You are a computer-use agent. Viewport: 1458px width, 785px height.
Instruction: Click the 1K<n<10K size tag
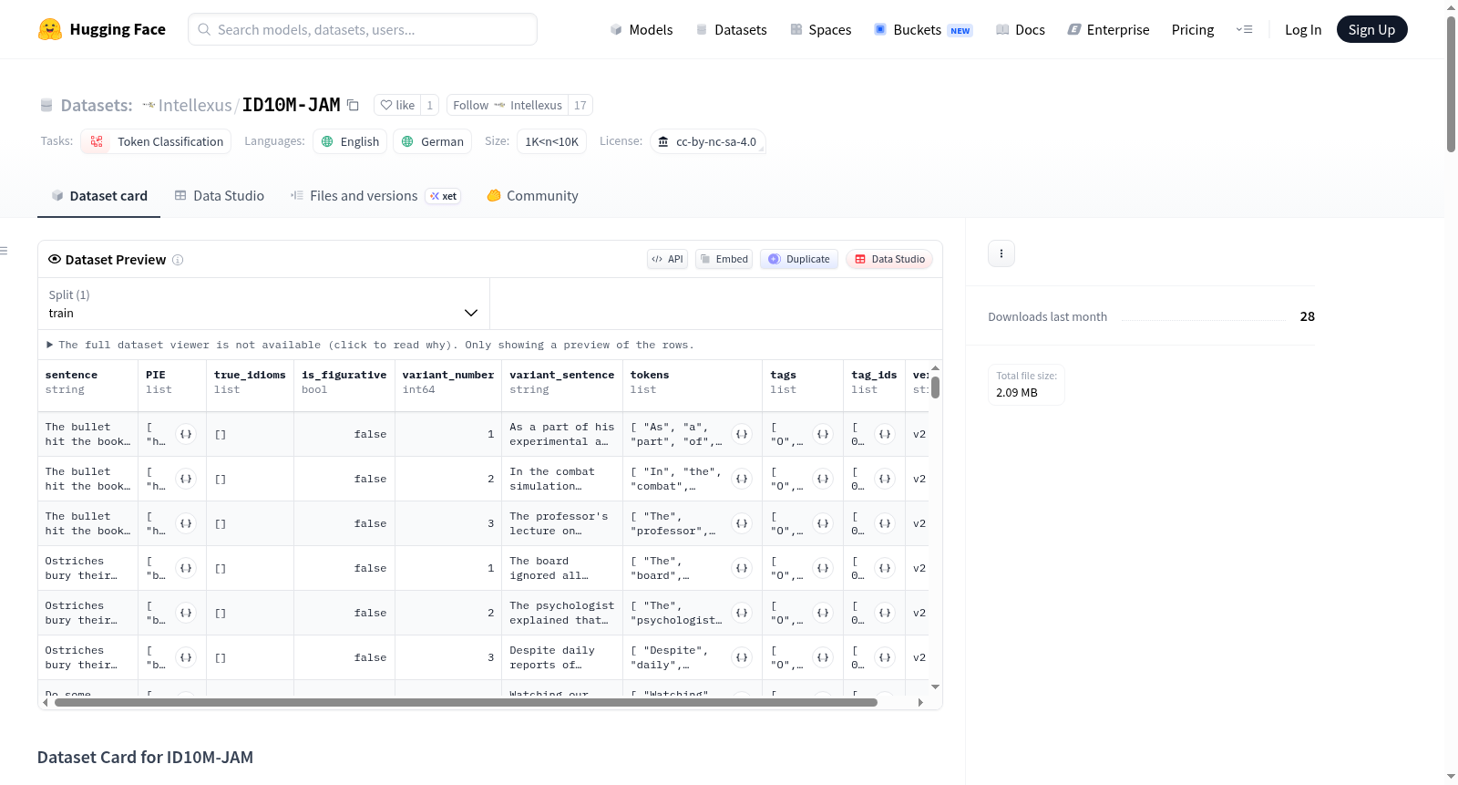tap(552, 141)
